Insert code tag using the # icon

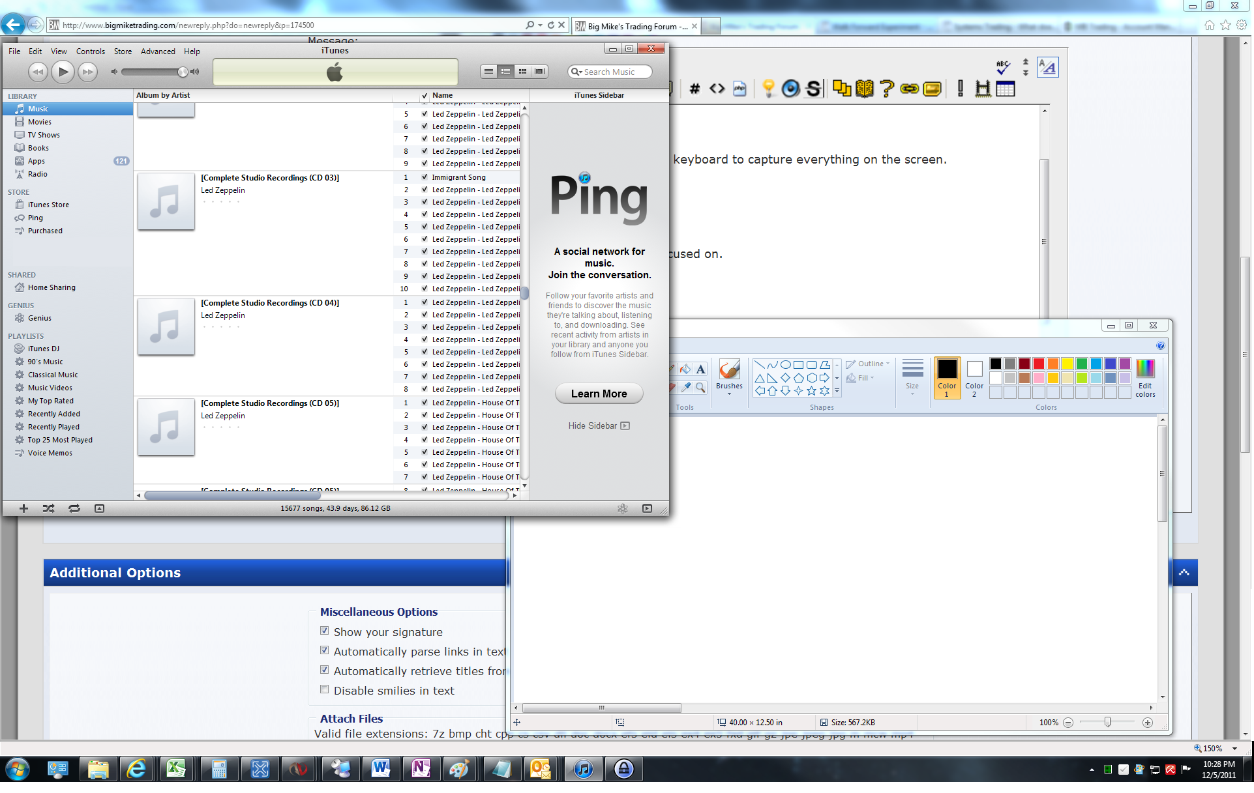tap(695, 89)
